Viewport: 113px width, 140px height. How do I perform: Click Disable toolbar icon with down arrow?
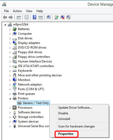[68, 17]
